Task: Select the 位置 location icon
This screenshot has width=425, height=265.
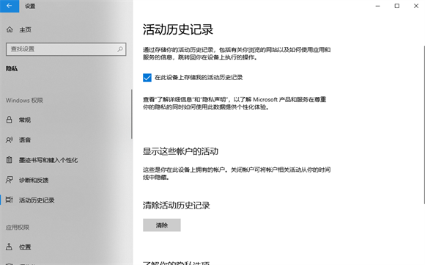Action: pyautogui.click(x=10, y=247)
